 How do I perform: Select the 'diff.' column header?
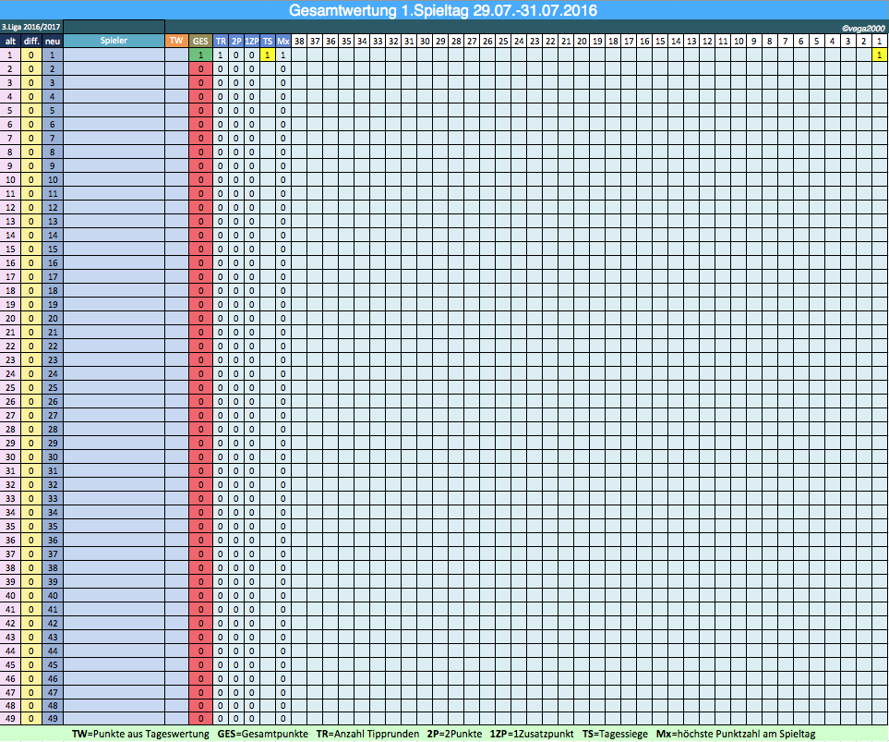coord(31,41)
